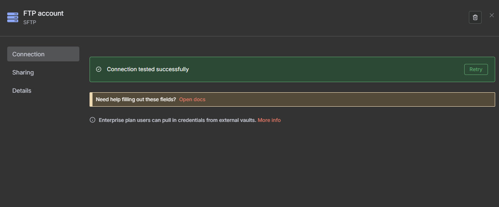Click 'Need help filling out these fields?' text
499x207 pixels.
coord(136,99)
